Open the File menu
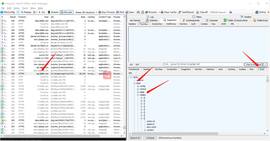 click(x=3, y=8)
